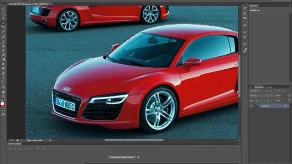292x164 pixels.
Task: Select the Path Selection tool
Action: (3, 82)
